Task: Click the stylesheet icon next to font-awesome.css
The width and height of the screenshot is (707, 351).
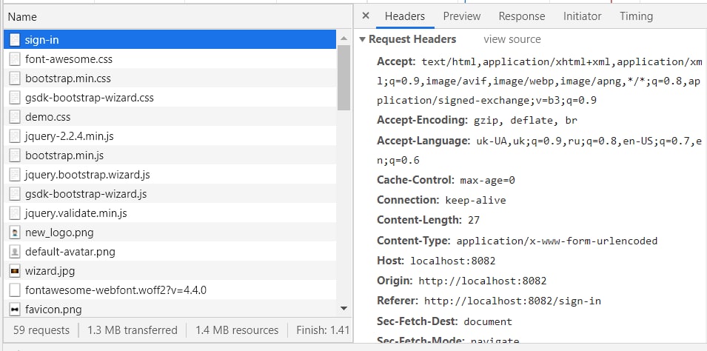Action: pyautogui.click(x=15, y=59)
